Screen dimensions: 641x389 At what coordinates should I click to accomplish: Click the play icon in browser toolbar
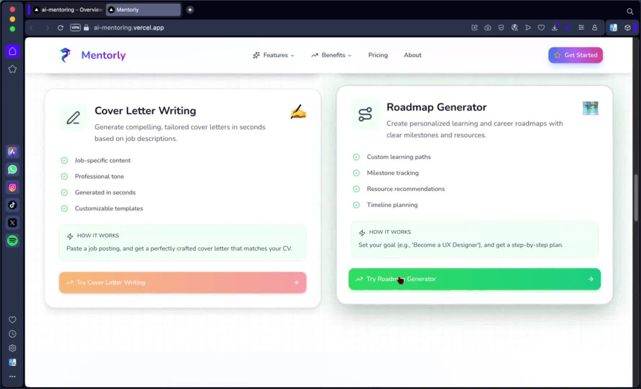tap(528, 28)
